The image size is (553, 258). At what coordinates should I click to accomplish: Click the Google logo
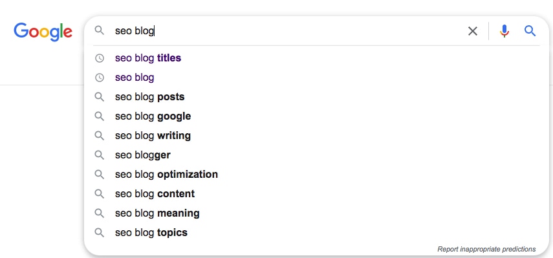(43, 32)
